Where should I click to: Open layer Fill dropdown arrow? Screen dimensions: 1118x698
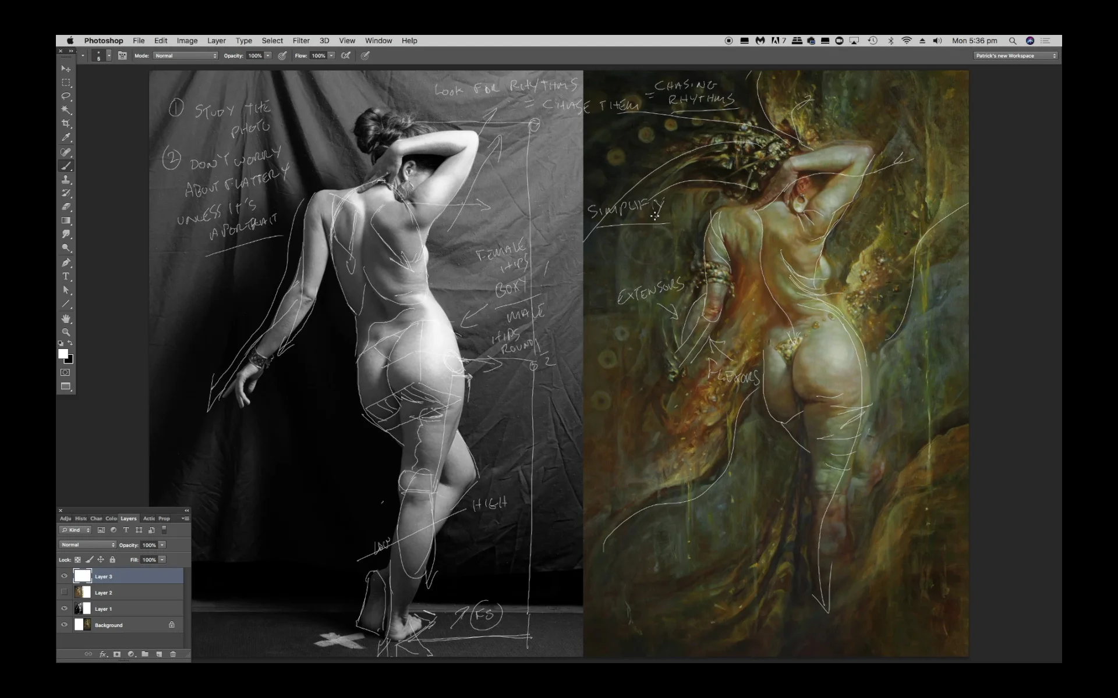162,560
